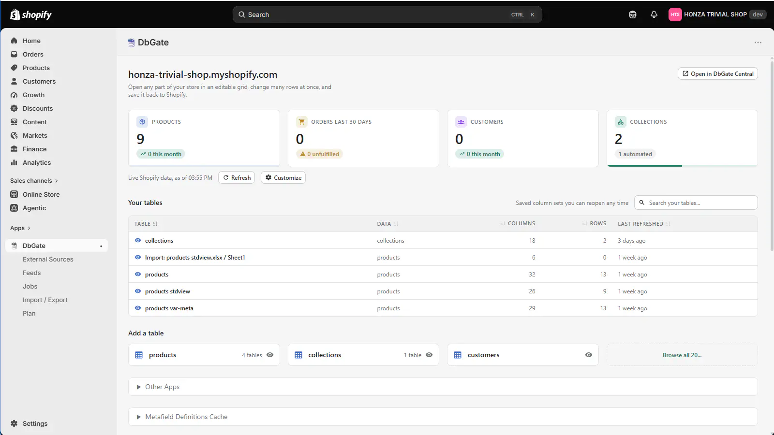Sort tables by the COLUMNS header
This screenshot has height=435, width=774.
[x=518, y=223]
